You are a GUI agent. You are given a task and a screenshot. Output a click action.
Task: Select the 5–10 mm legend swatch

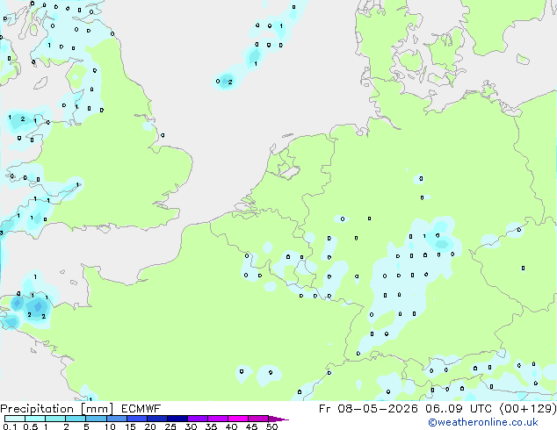point(96,419)
